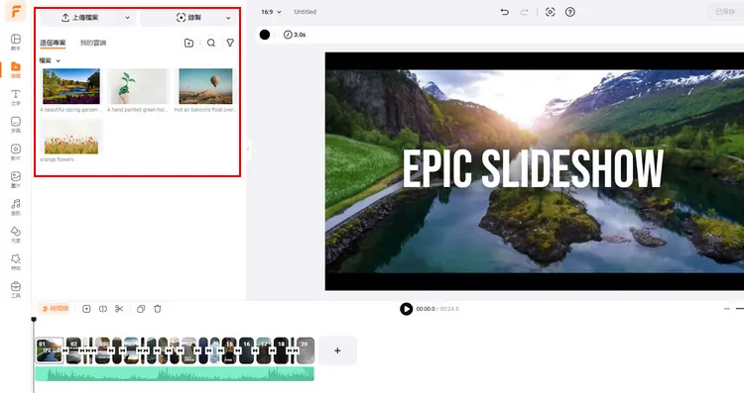Click the scissors split tool above timeline

119,309
